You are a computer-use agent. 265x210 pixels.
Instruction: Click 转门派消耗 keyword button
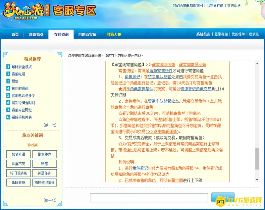point(19,173)
